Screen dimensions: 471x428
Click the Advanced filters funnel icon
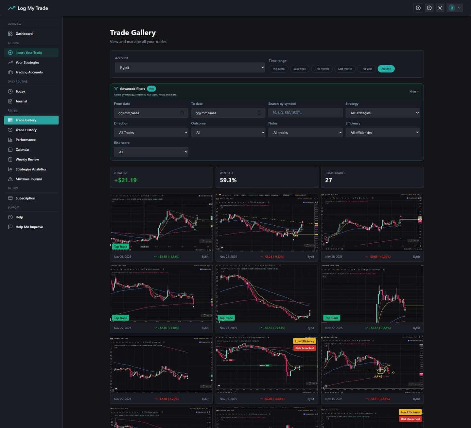(116, 88)
